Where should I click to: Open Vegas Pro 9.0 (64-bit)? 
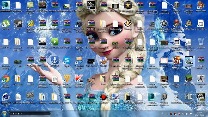tap(79, 26)
